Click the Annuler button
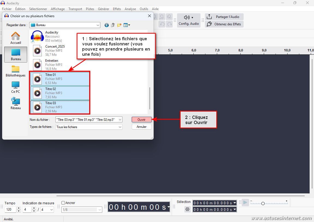The height and width of the screenshot is (222, 314). [141, 127]
